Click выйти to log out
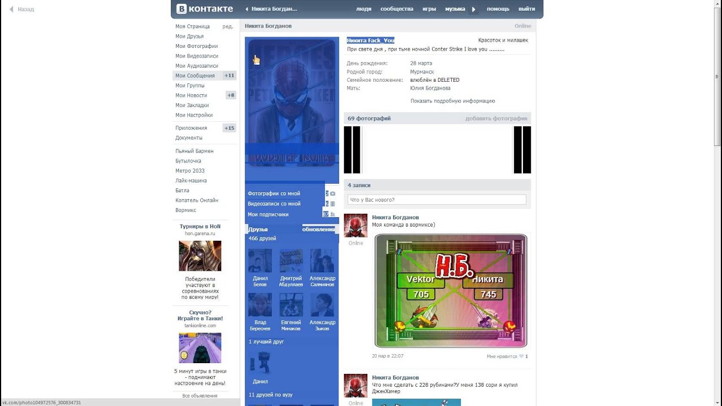722x406 pixels. coord(527,9)
